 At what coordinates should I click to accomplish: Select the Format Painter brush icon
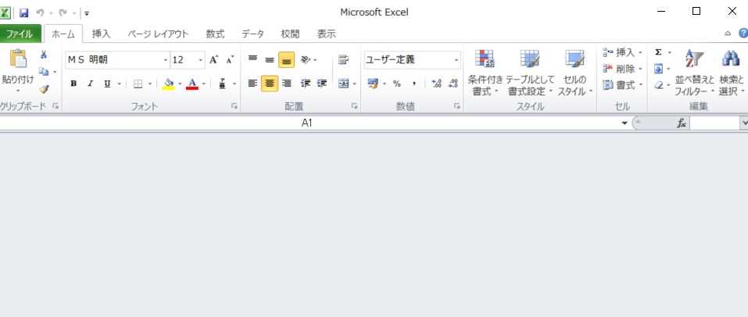pyautogui.click(x=44, y=89)
